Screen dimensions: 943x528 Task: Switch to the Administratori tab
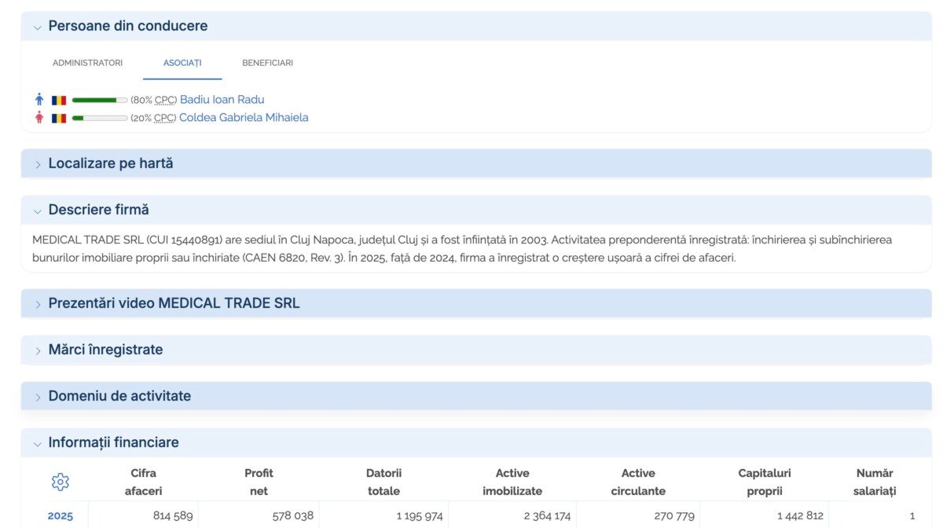coord(88,63)
